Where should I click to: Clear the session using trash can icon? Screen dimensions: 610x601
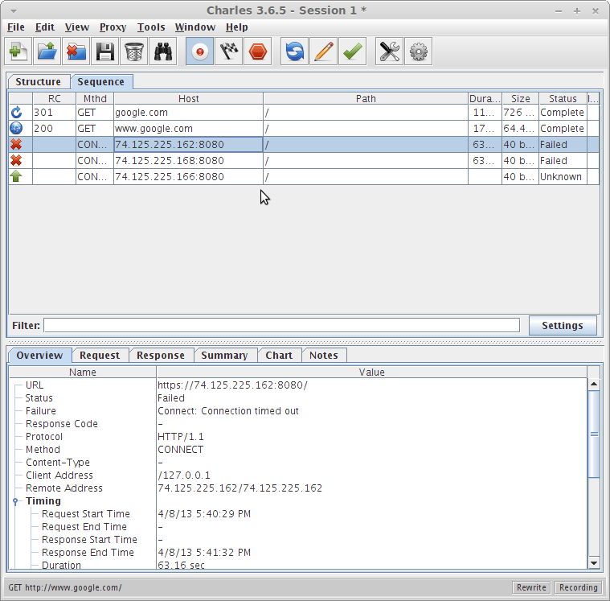coord(134,51)
